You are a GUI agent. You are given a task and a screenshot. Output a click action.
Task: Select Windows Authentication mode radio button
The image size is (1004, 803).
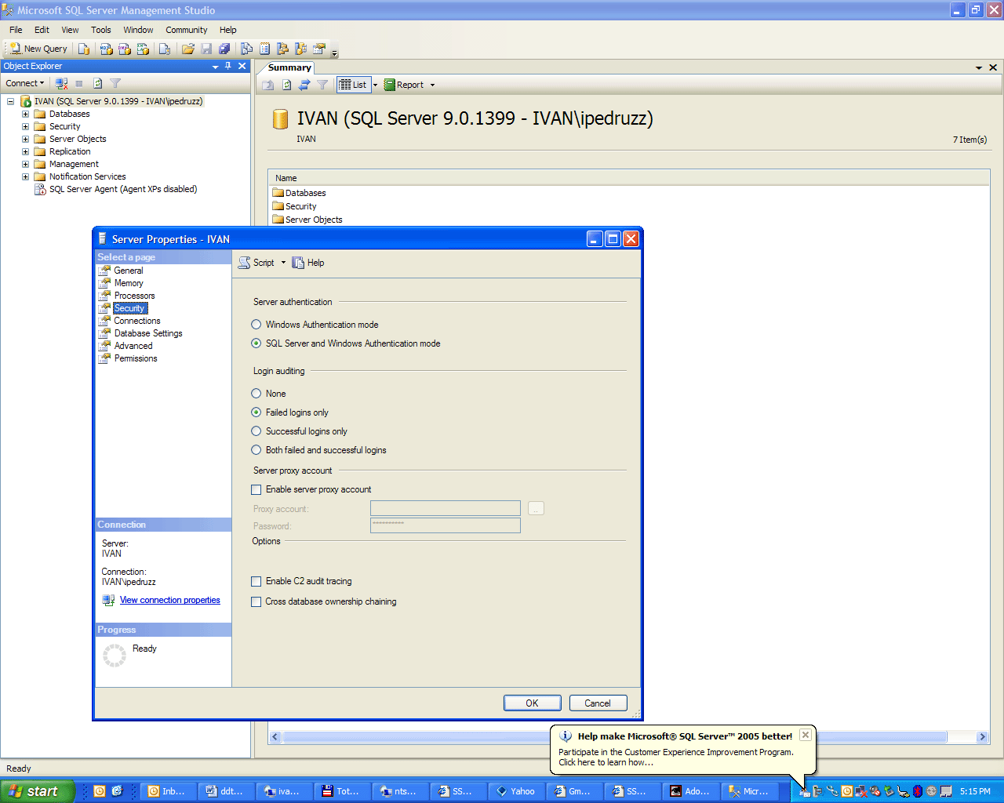[x=256, y=325]
